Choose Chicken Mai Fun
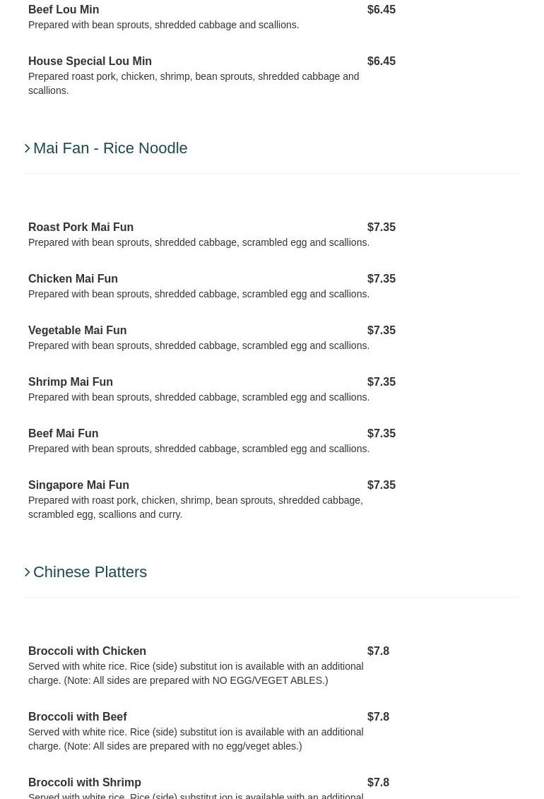 [x=73, y=279]
